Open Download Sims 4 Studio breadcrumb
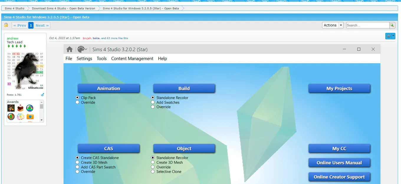The image size is (401, 184). coord(63,8)
